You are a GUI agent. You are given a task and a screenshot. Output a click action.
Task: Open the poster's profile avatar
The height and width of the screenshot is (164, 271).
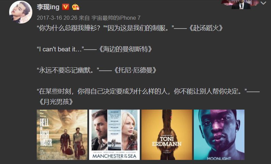[x=20, y=12]
